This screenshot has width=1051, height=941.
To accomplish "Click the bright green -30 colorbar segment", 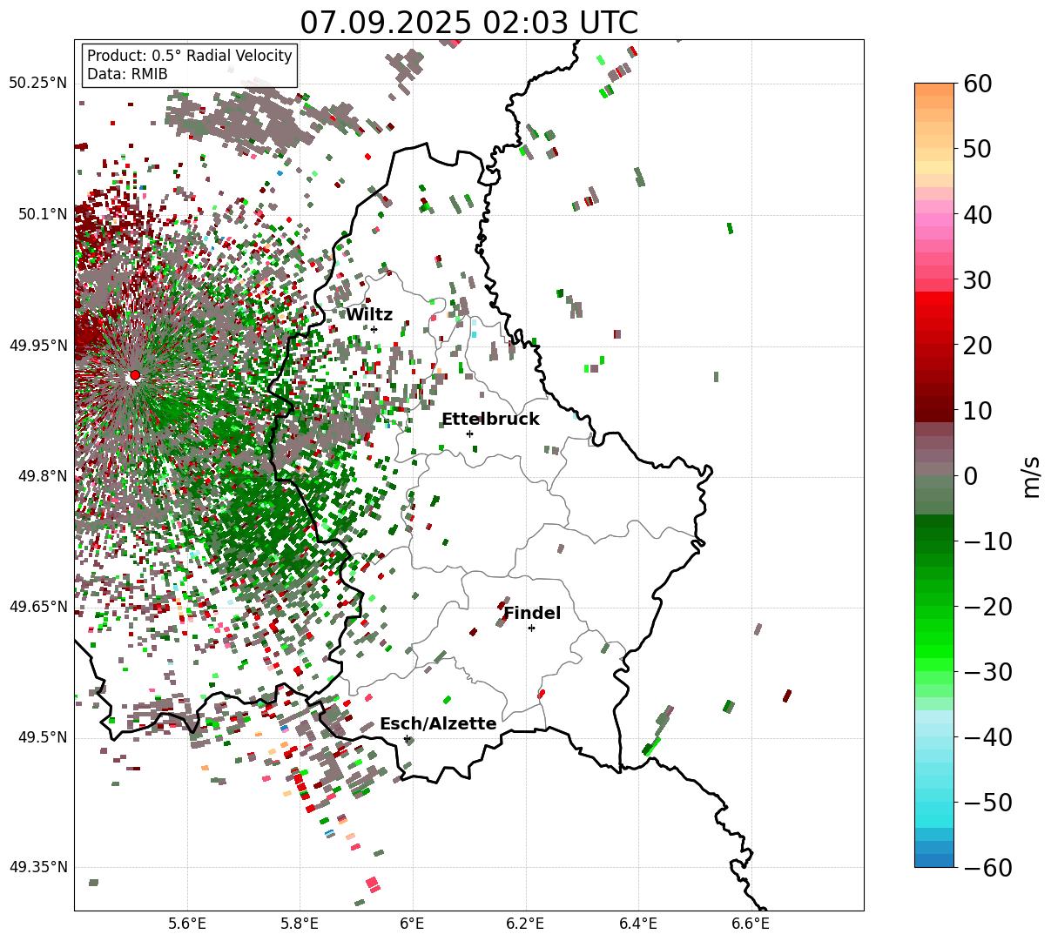I will (934, 671).
